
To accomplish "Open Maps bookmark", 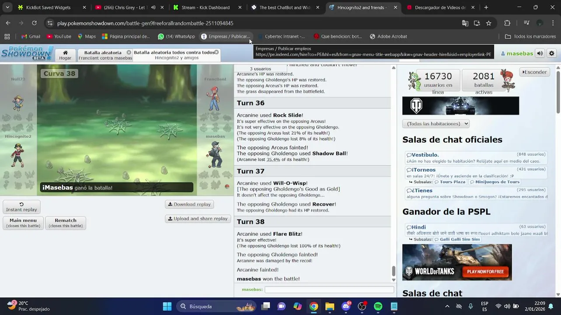I will coord(86,37).
